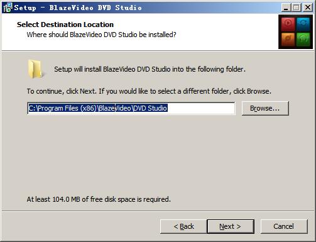
Task: Click the red play tile in BlazeVideo logo
Action: pyautogui.click(x=288, y=23)
